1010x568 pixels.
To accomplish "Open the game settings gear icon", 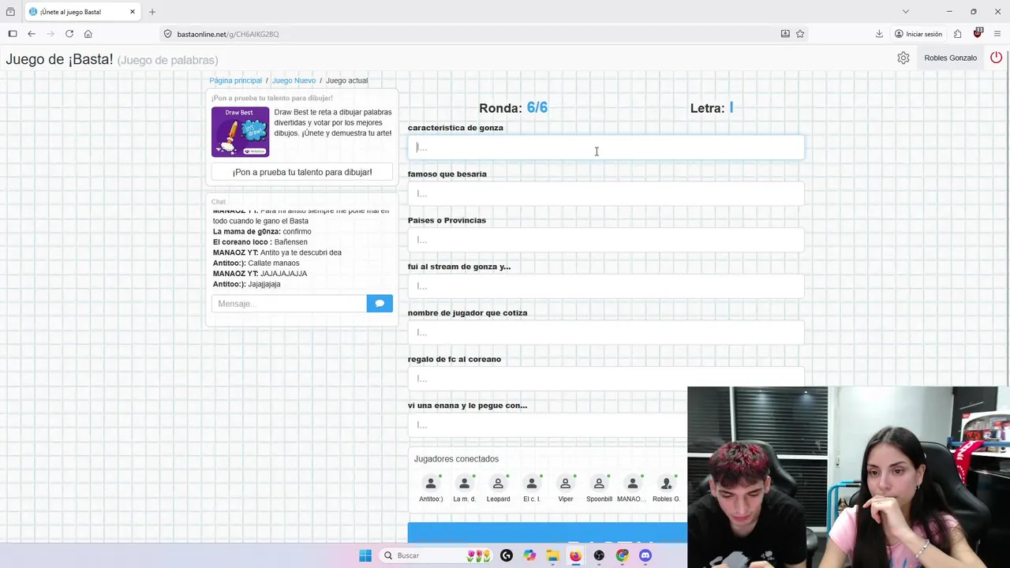I will pyautogui.click(x=903, y=58).
